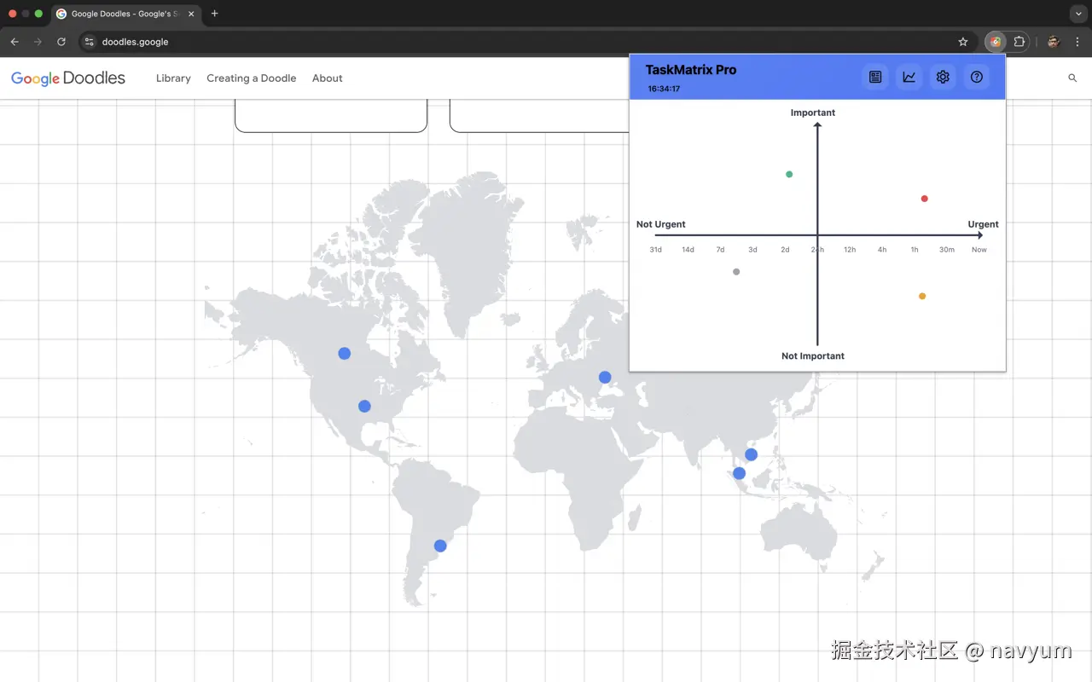Select the red task dot in urgent-important quadrant
The width and height of the screenshot is (1092, 682).
tap(924, 199)
